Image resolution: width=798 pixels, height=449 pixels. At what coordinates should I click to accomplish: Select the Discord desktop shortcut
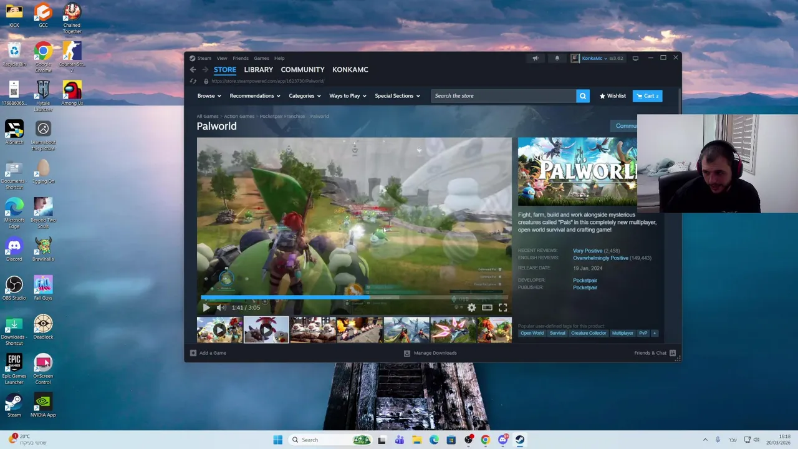pyautogui.click(x=14, y=249)
